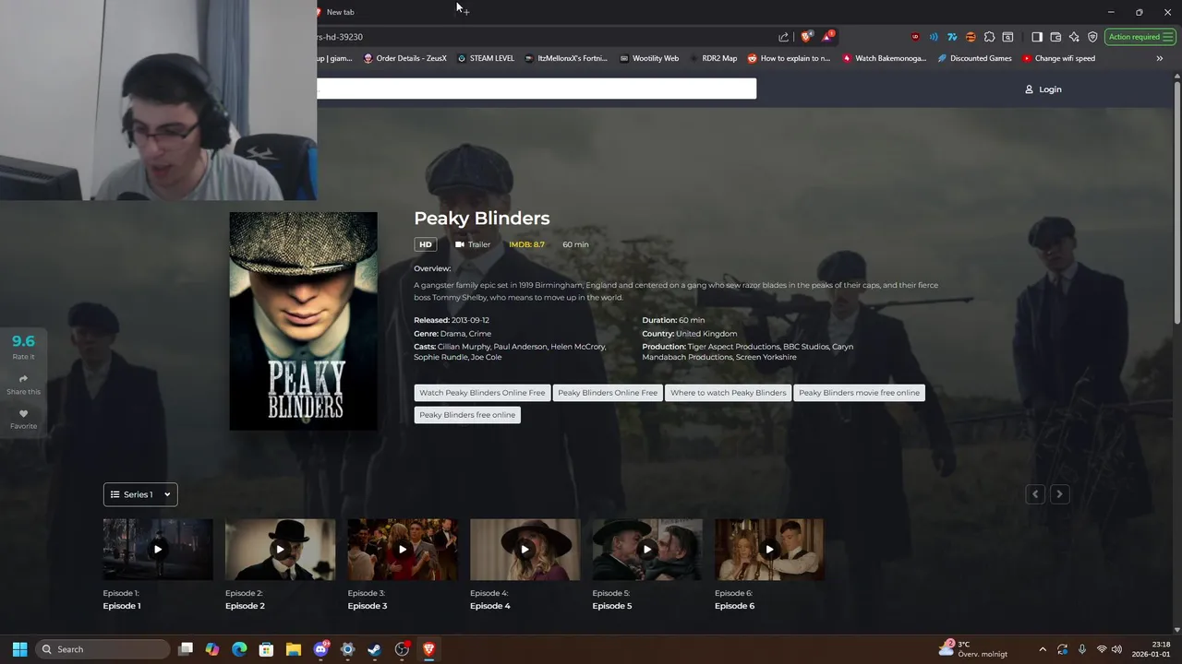The image size is (1182, 664).
Task: Play Episode 4 thumbnail
Action: click(525, 550)
